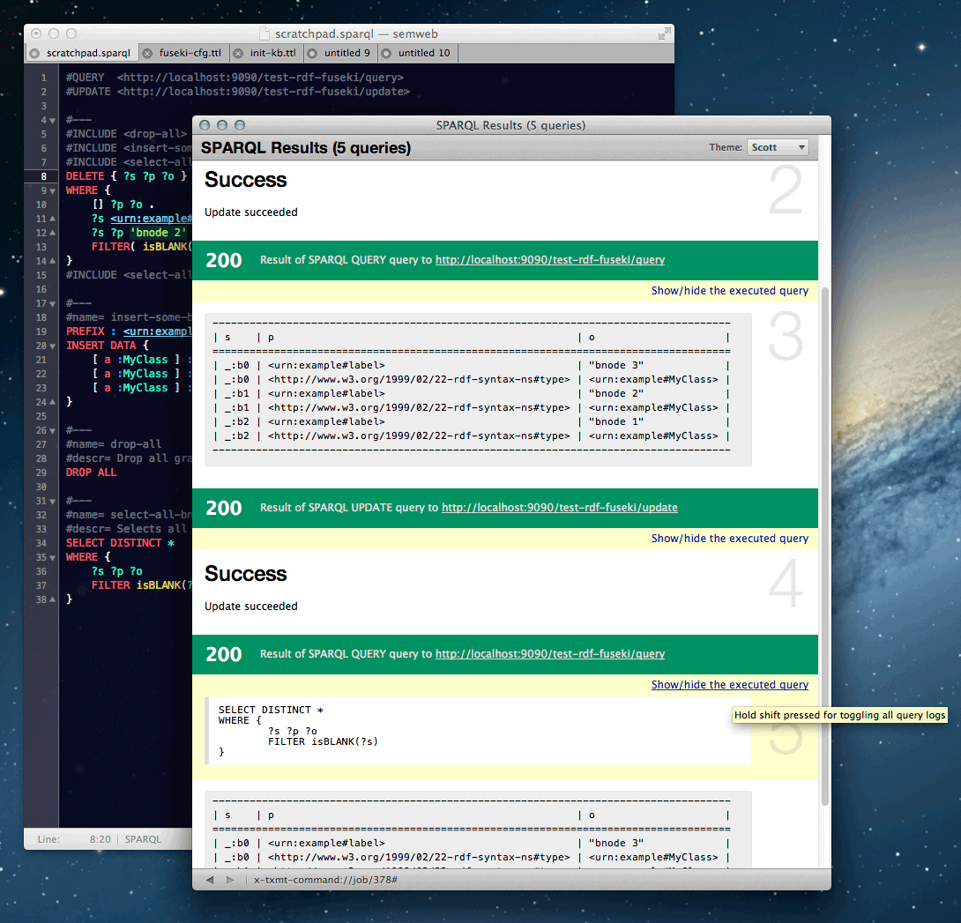The width and height of the screenshot is (961, 923).
Task: Click "DELETE { ?s ?p ?o }" on line 8
Action: (x=126, y=176)
